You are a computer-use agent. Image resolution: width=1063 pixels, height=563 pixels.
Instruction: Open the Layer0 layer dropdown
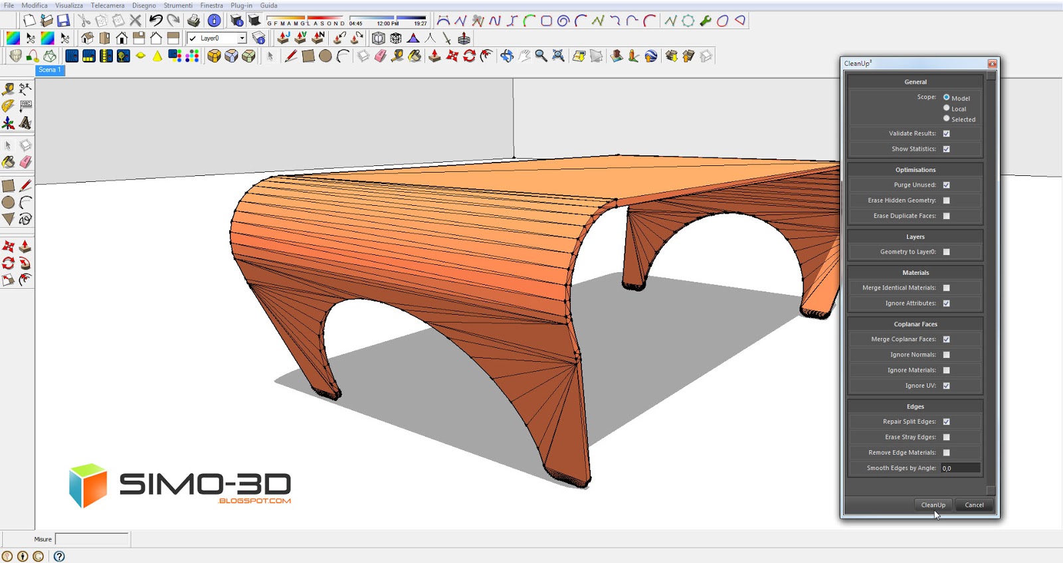(242, 38)
